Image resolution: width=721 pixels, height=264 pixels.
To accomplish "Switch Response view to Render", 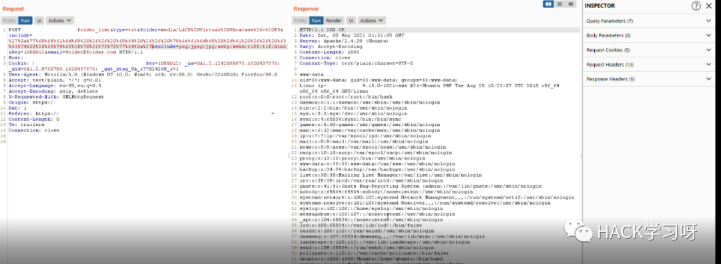I will 334,21.
